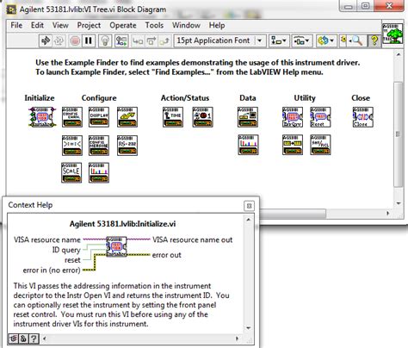This screenshot has width=408, height=348.
Task: Click block diagram horizontal scrollbar right arrow
Action: coord(388,214)
